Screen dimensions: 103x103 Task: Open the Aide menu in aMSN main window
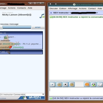click(x=30, y=8)
